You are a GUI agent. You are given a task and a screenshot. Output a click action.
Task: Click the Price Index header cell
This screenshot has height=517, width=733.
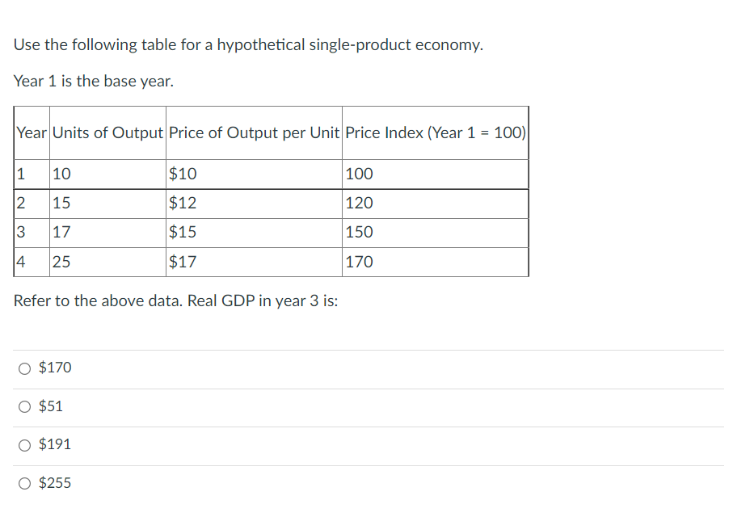point(435,132)
